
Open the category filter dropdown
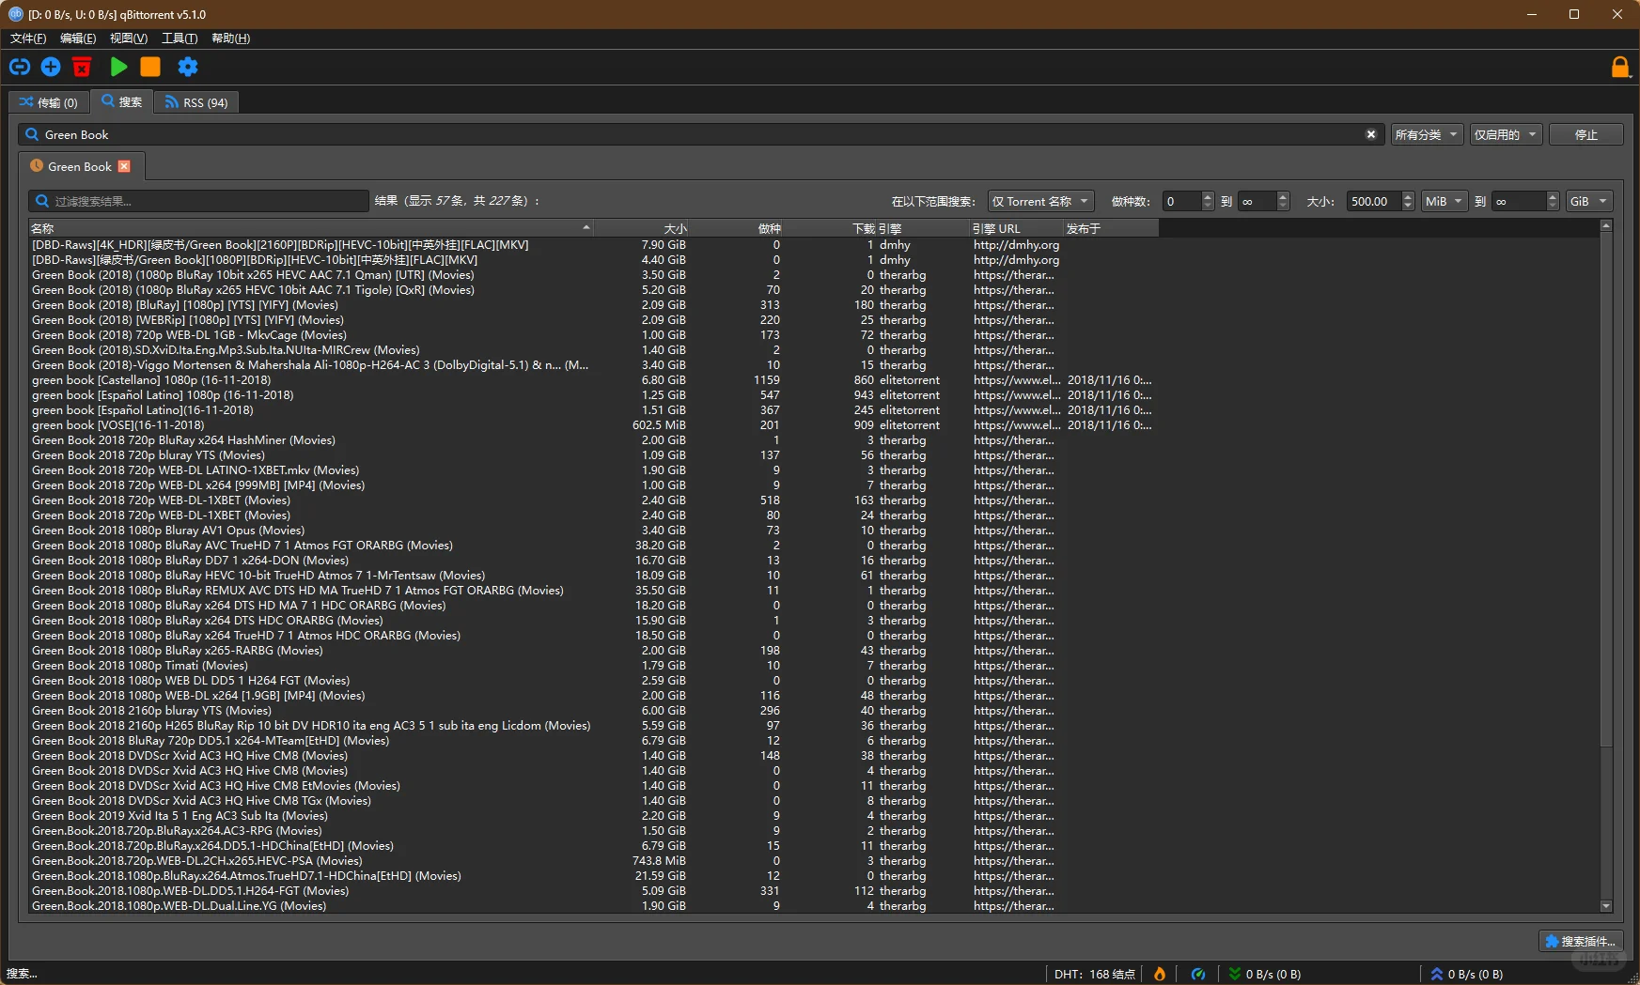point(1427,134)
